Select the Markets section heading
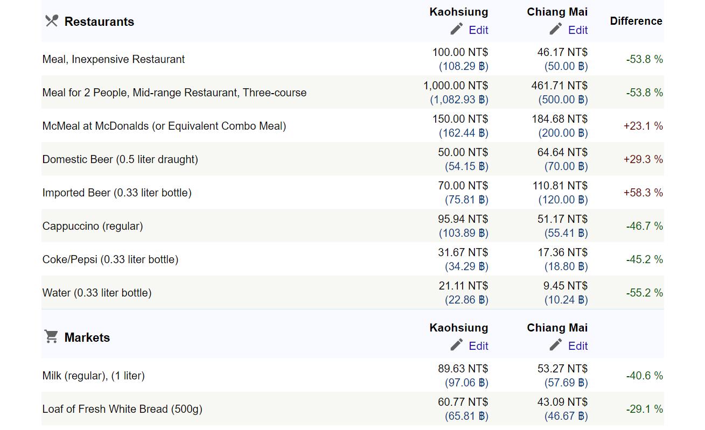Screen dimensions: 705x430 pyautogui.click(x=87, y=337)
